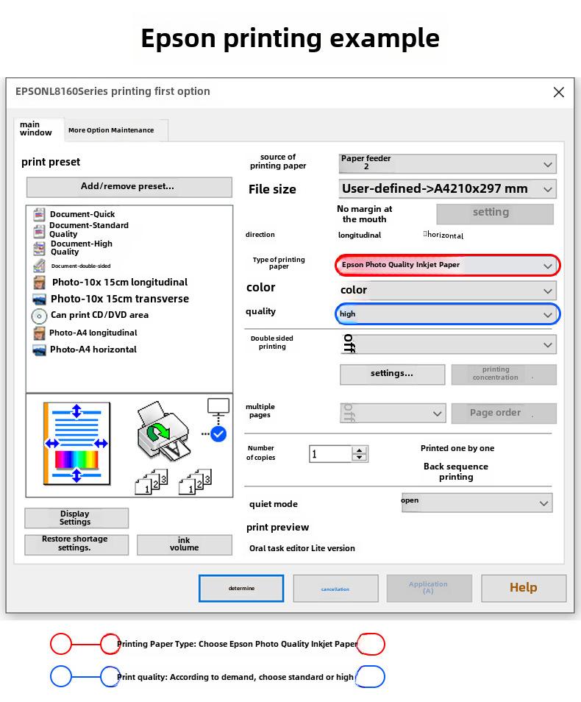Click the monitor icon above the checkmark
The height and width of the screenshot is (702, 581).
[x=218, y=407]
